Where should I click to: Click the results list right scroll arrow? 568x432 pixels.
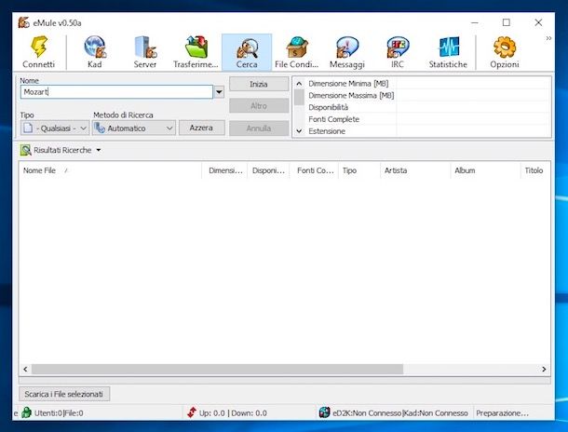click(544, 369)
